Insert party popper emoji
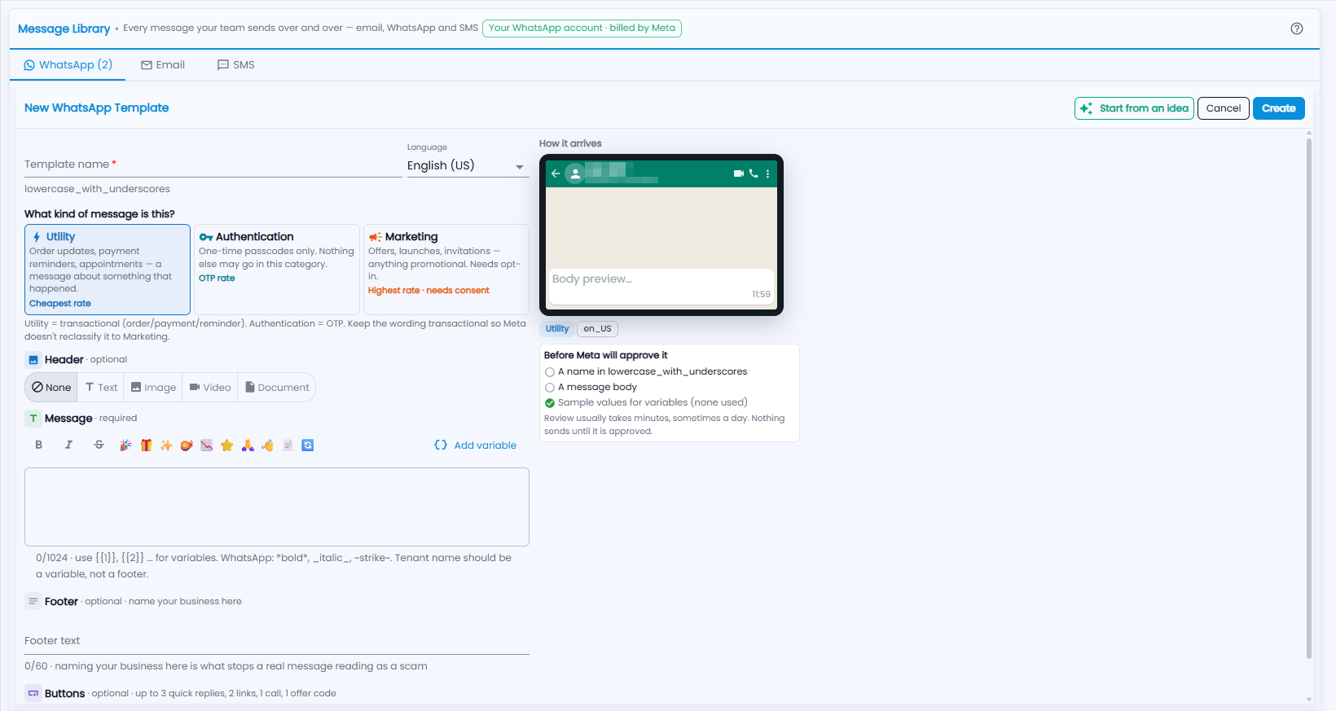Image resolution: width=1336 pixels, height=711 pixels. (x=125, y=445)
